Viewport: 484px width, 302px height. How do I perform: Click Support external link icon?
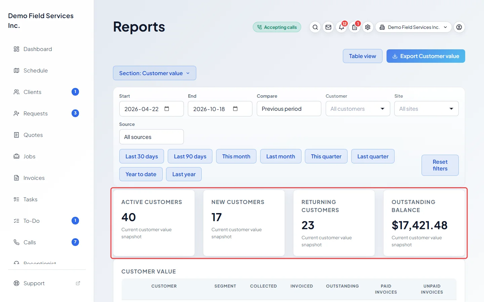pos(78,283)
